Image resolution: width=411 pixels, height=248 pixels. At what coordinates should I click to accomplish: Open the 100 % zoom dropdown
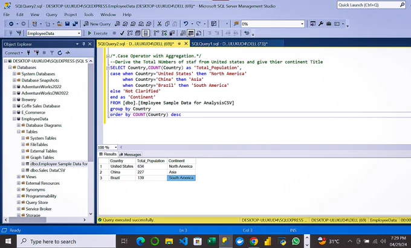tap(115, 147)
